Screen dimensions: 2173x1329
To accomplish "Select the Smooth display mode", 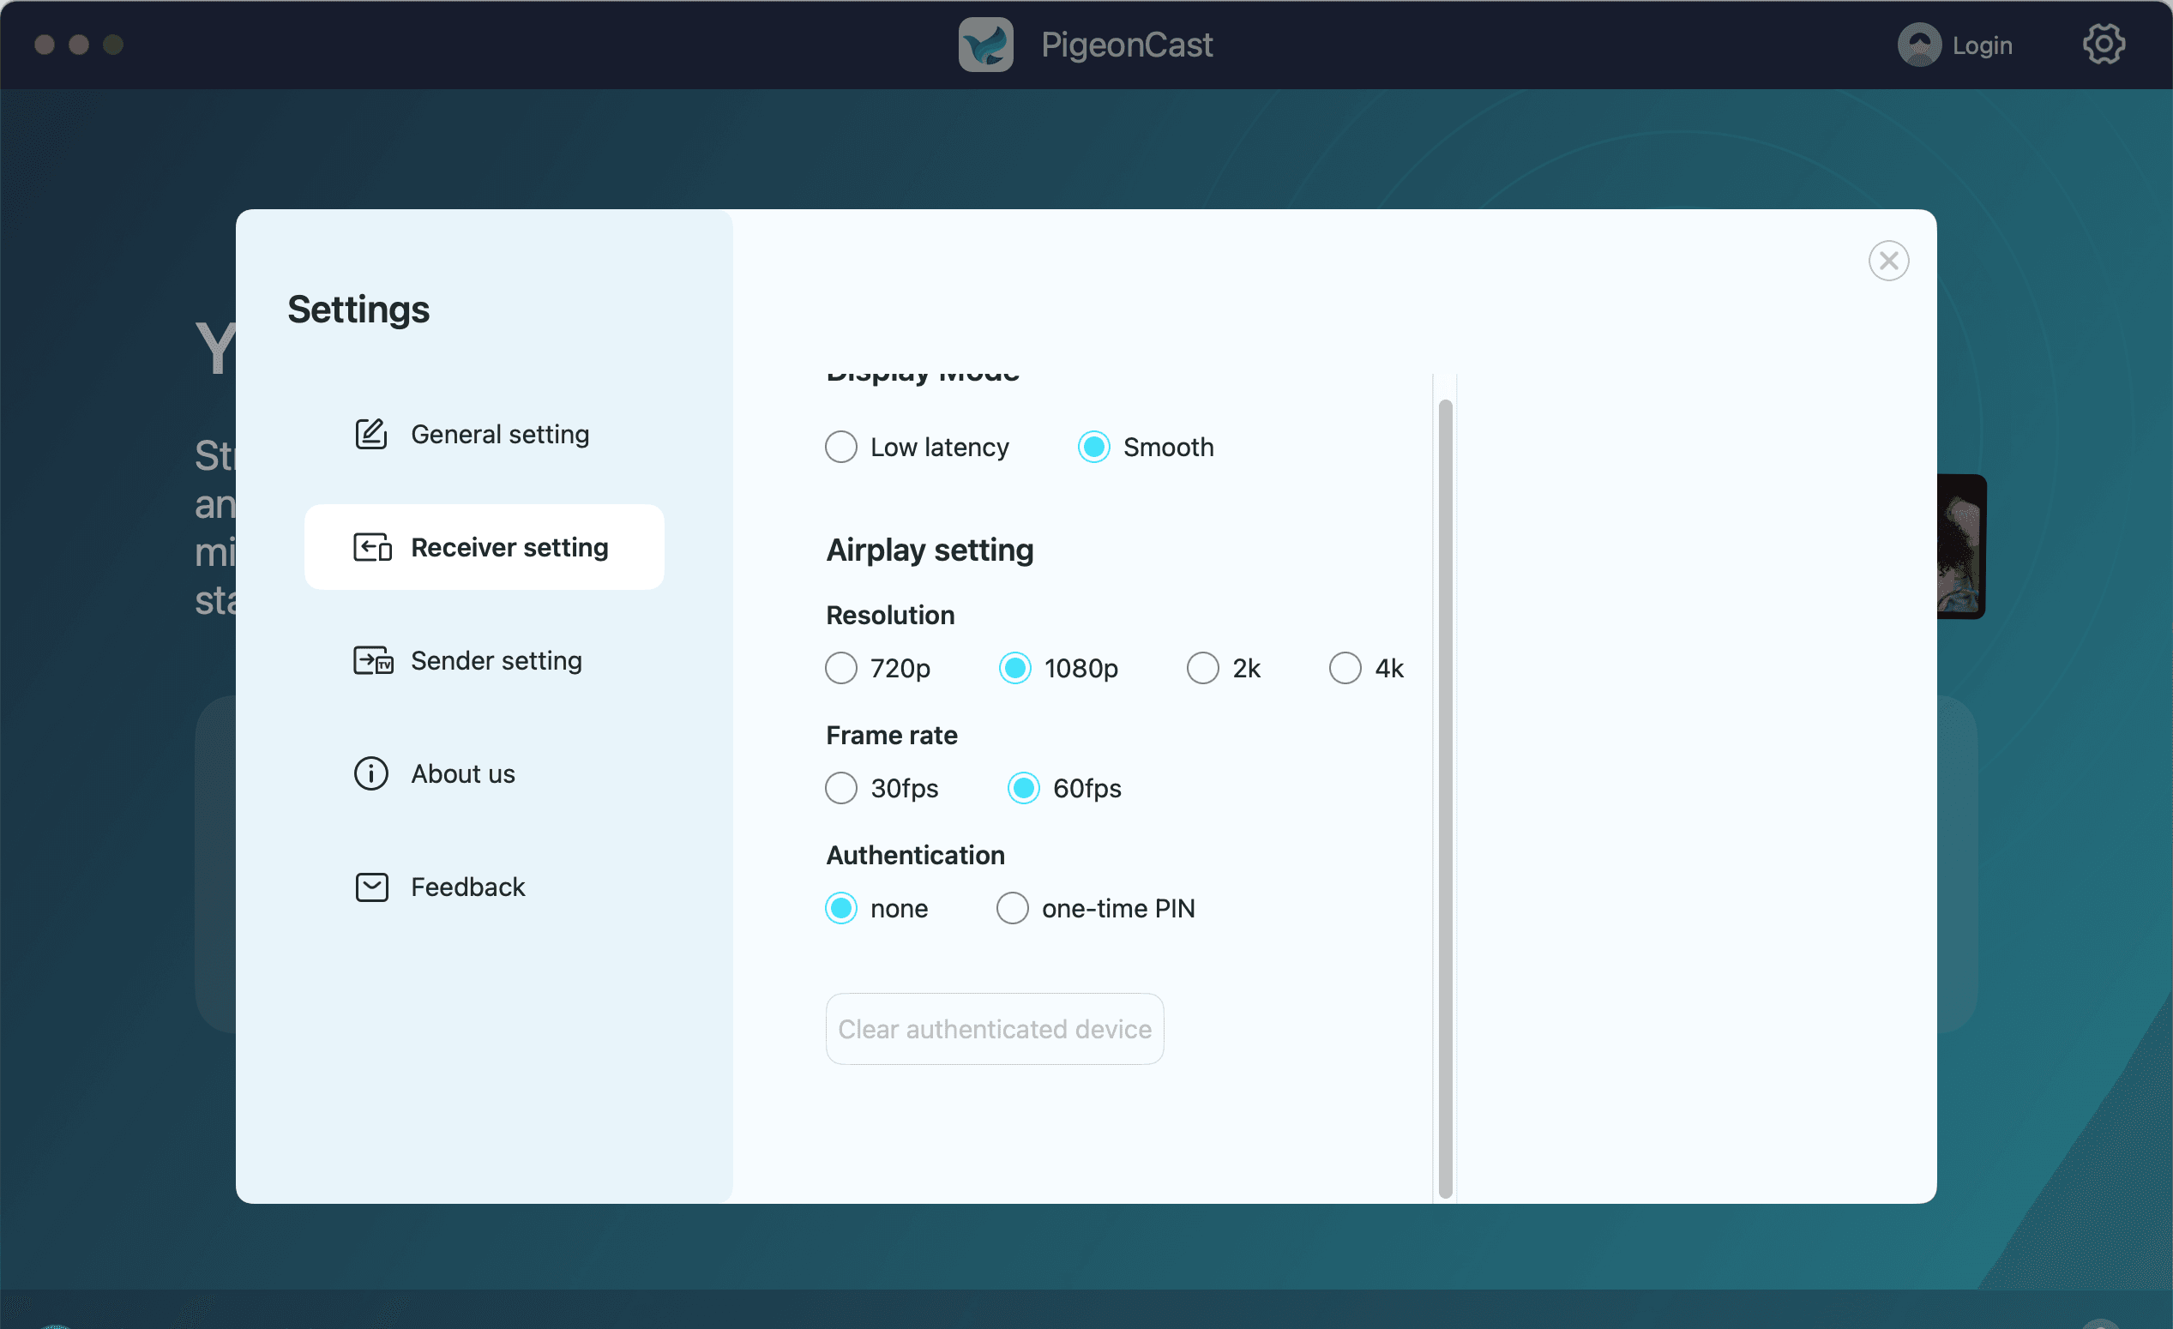I will (x=1093, y=447).
